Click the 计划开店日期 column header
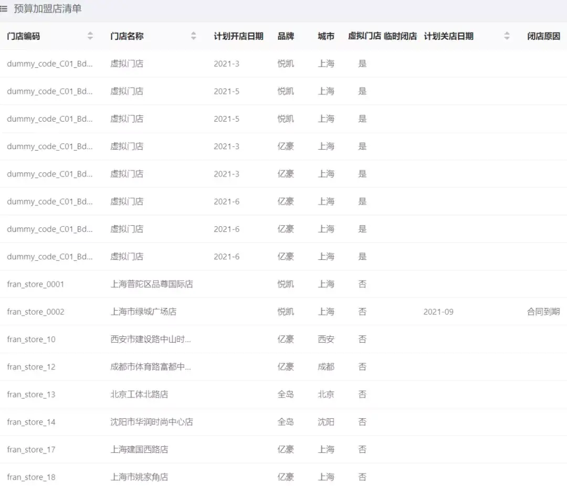 pyautogui.click(x=238, y=36)
